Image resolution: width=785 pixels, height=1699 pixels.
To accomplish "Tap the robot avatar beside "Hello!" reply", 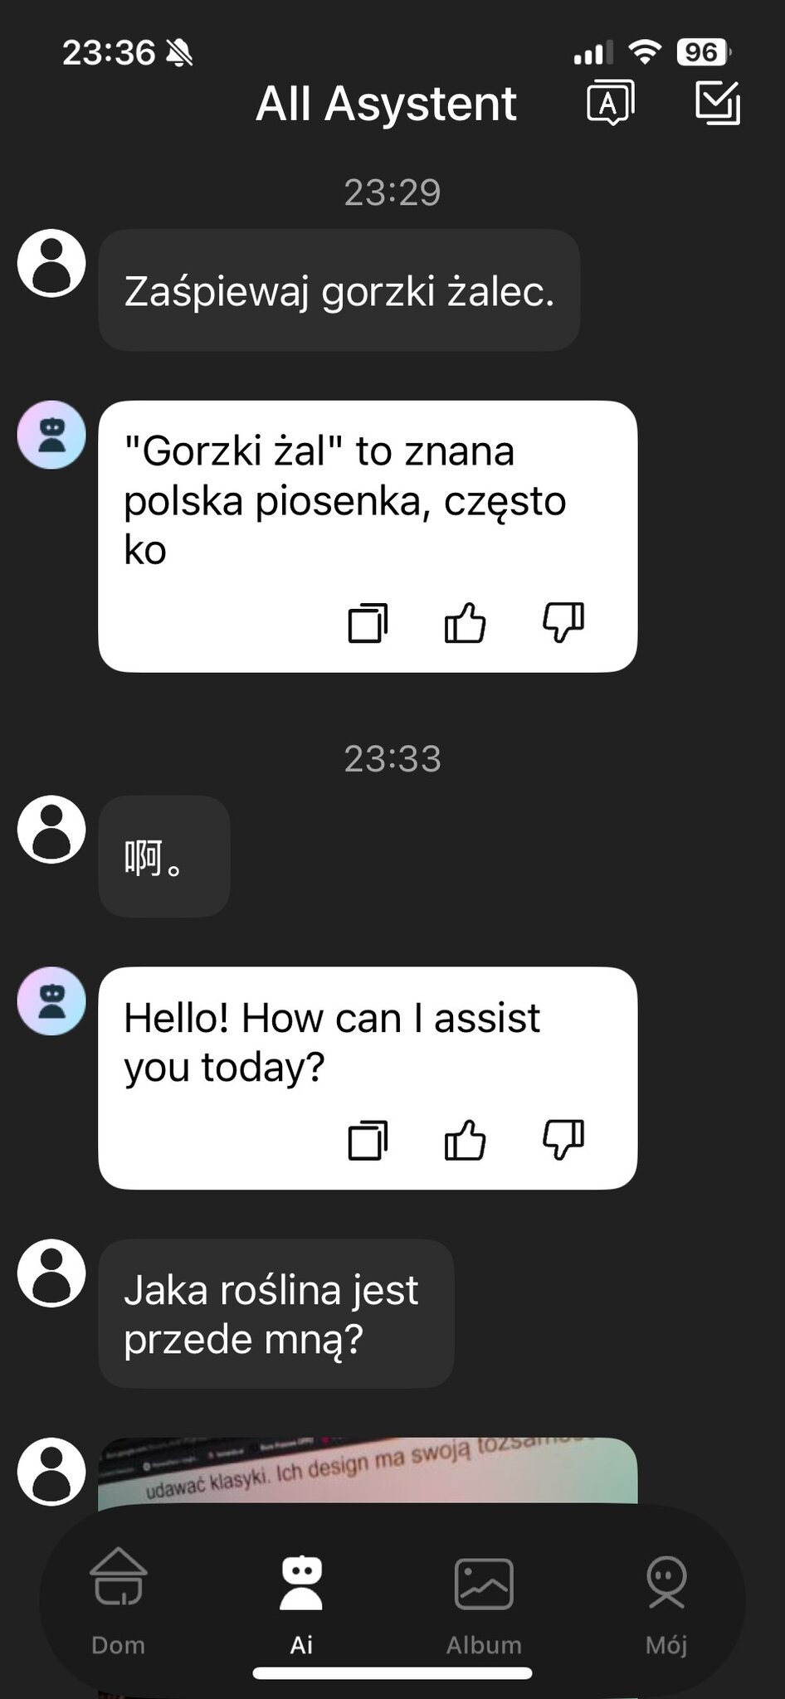I will point(51,1001).
